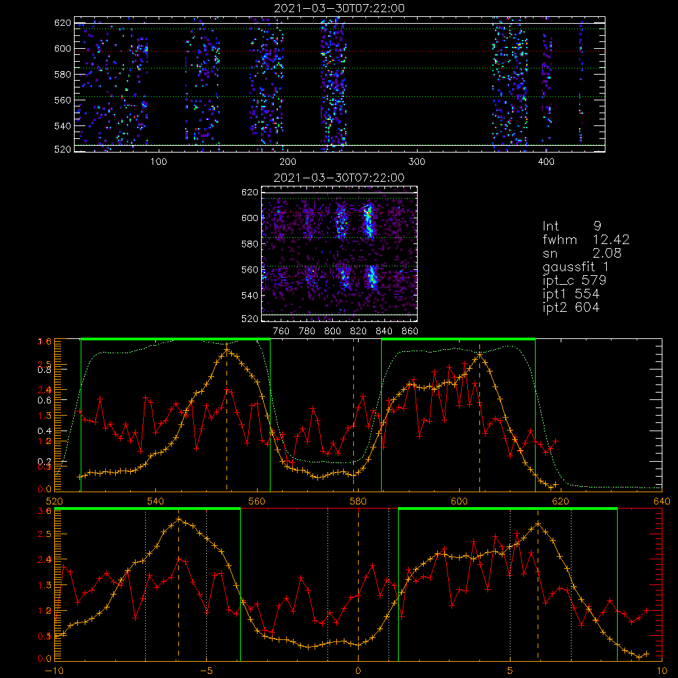Click the y-axis label 0.8 on profile plot

pos(44,370)
